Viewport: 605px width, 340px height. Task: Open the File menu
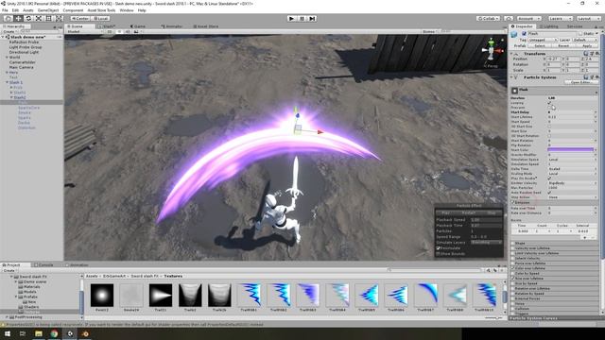tap(5, 10)
